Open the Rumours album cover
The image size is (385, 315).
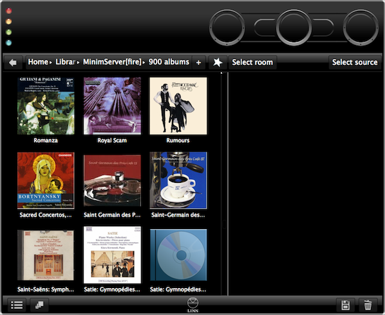coord(178,106)
